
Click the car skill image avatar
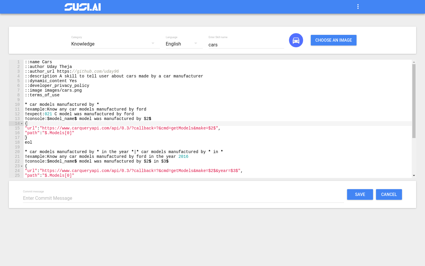coord(296,40)
